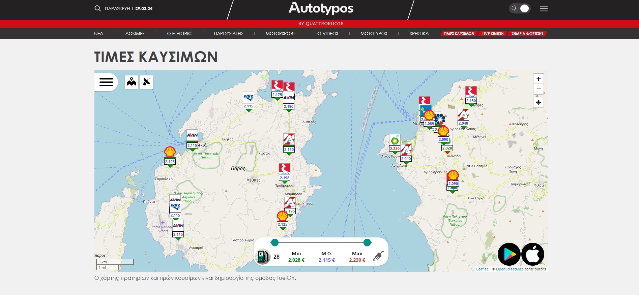Select the Shell station priced 2.090 near Νάξος town
This screenshot has width=639, height=295.
(443, 134)
